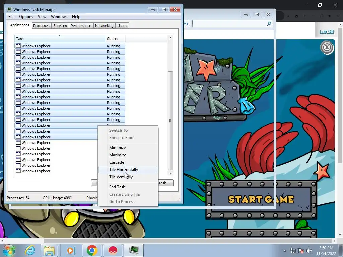The height and width of the screenshot is (257, 343).
Task: Choose End Task from the context menu
Action: (128, 187)
